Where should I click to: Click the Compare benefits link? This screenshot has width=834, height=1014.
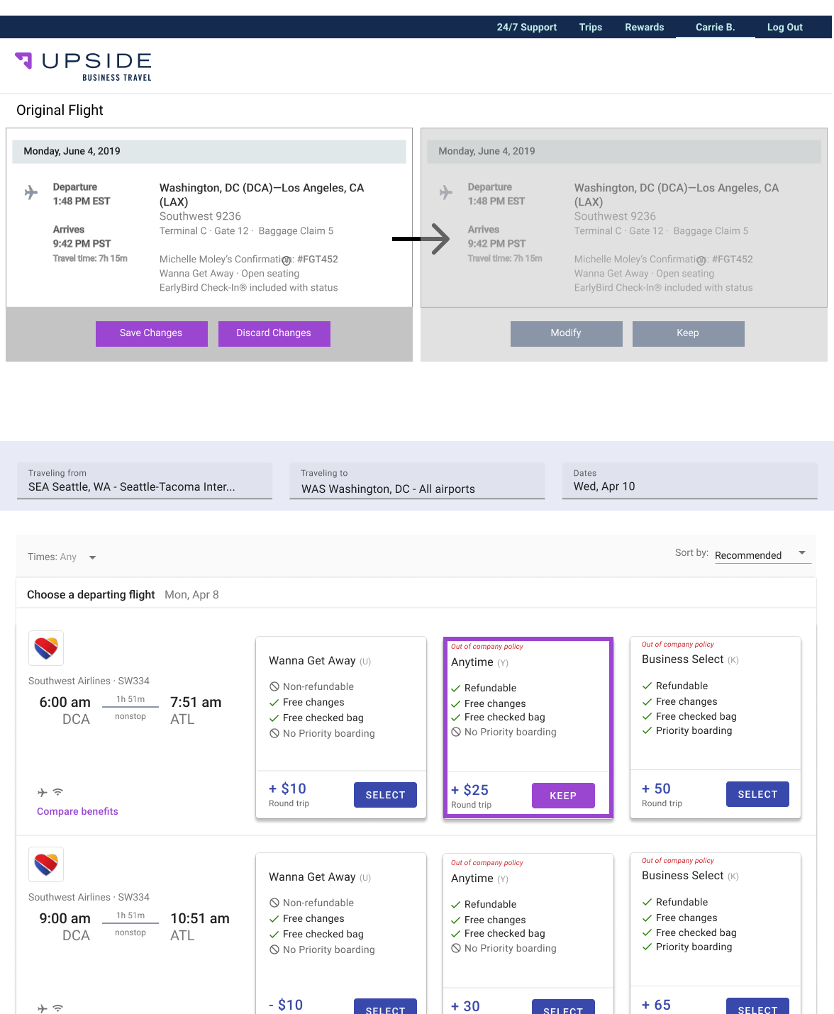point(77,811)
